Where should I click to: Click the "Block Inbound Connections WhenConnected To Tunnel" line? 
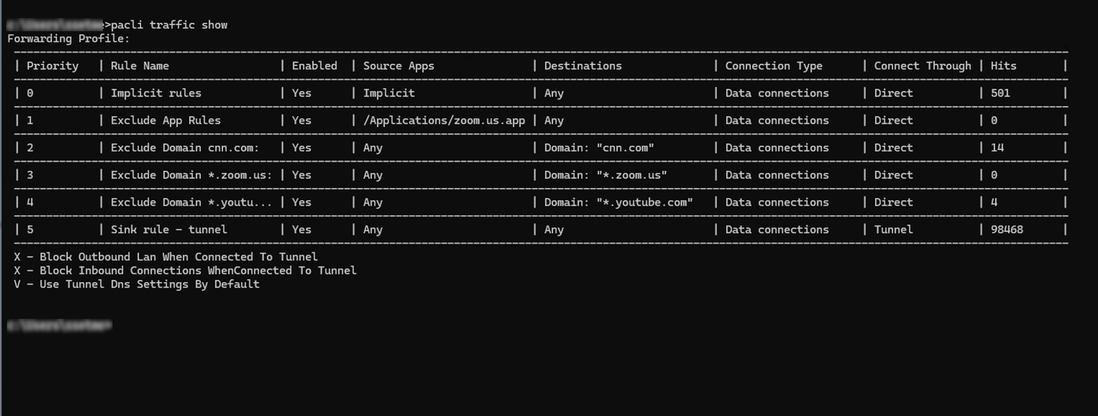(197, 271)
